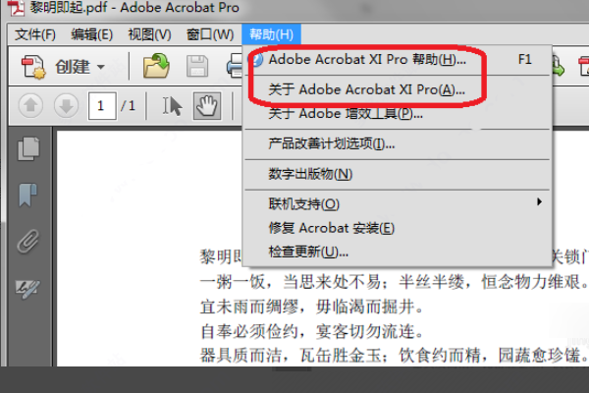Image resolution: width=589 pixels, height=393 pixels.
Task: Open the Signatures panel
Action: (27, 289)
